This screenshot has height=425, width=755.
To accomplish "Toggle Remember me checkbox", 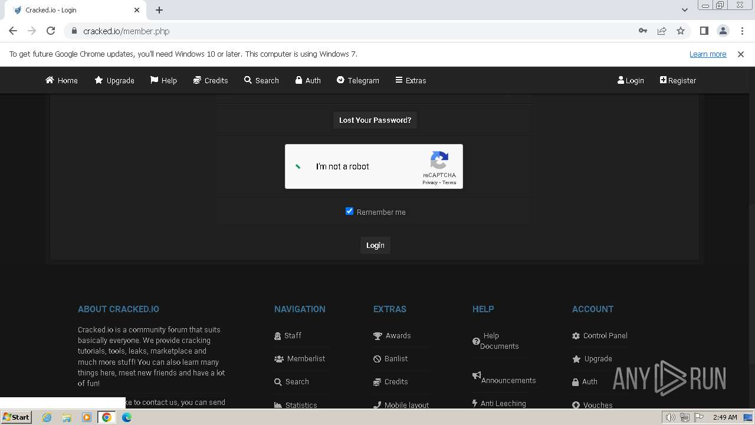I will click(349, 211).
